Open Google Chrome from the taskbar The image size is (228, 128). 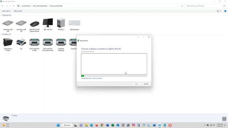click(x=102, y=125)
